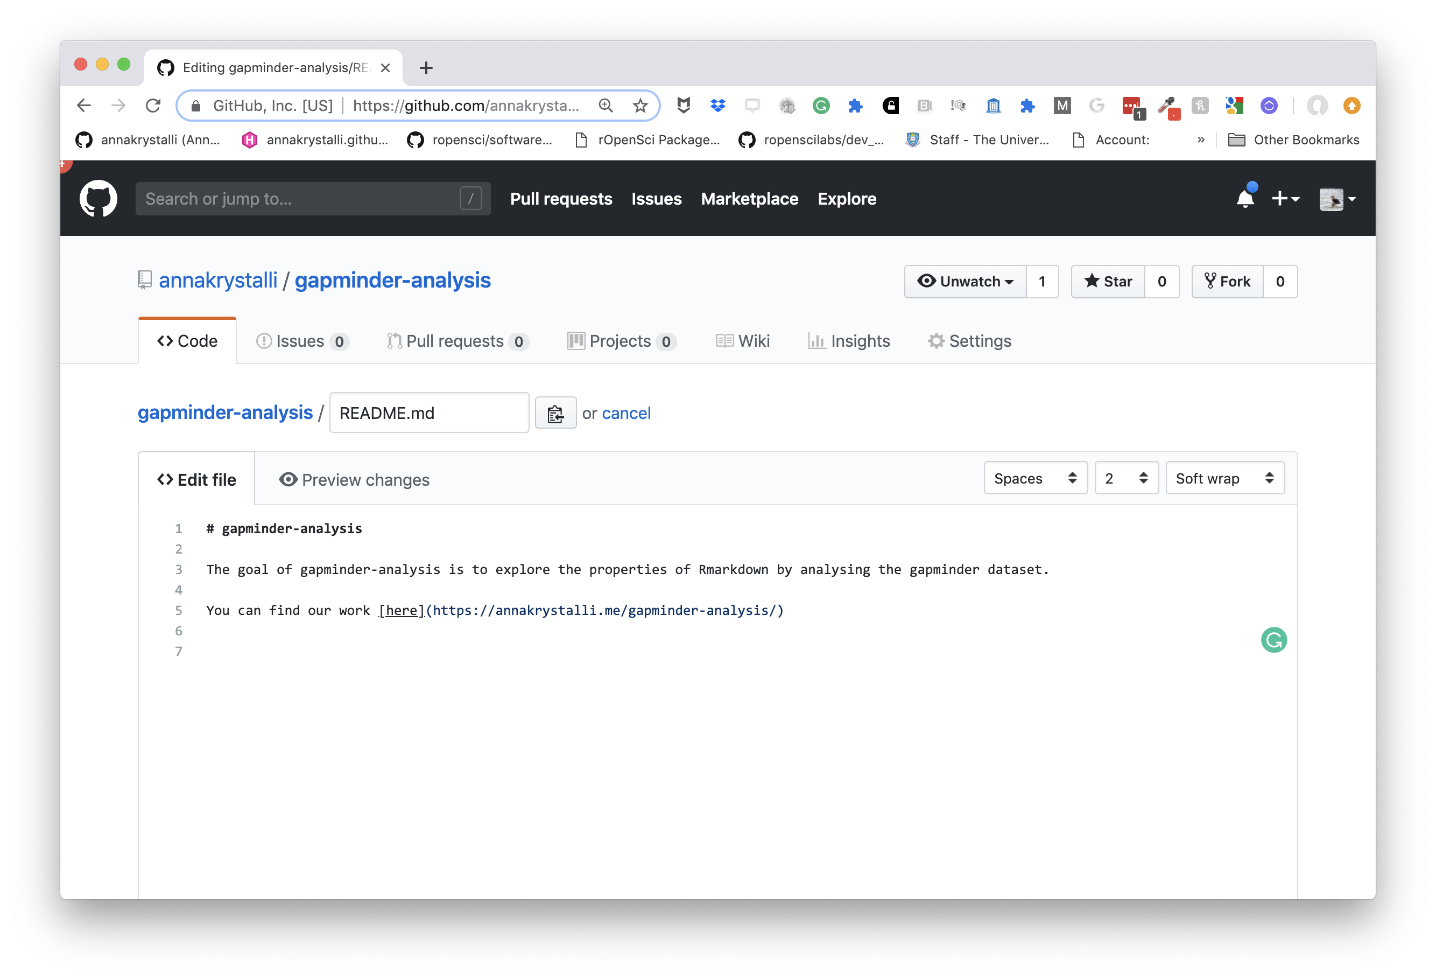Click Issues in the top header
Viewport: 1436px width, 979px height.
point(656,198)
